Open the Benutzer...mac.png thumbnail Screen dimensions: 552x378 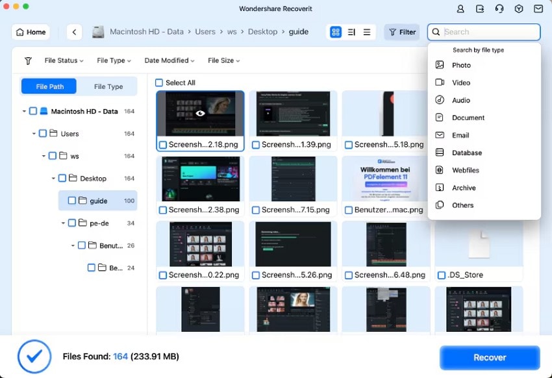click(386, 179)
